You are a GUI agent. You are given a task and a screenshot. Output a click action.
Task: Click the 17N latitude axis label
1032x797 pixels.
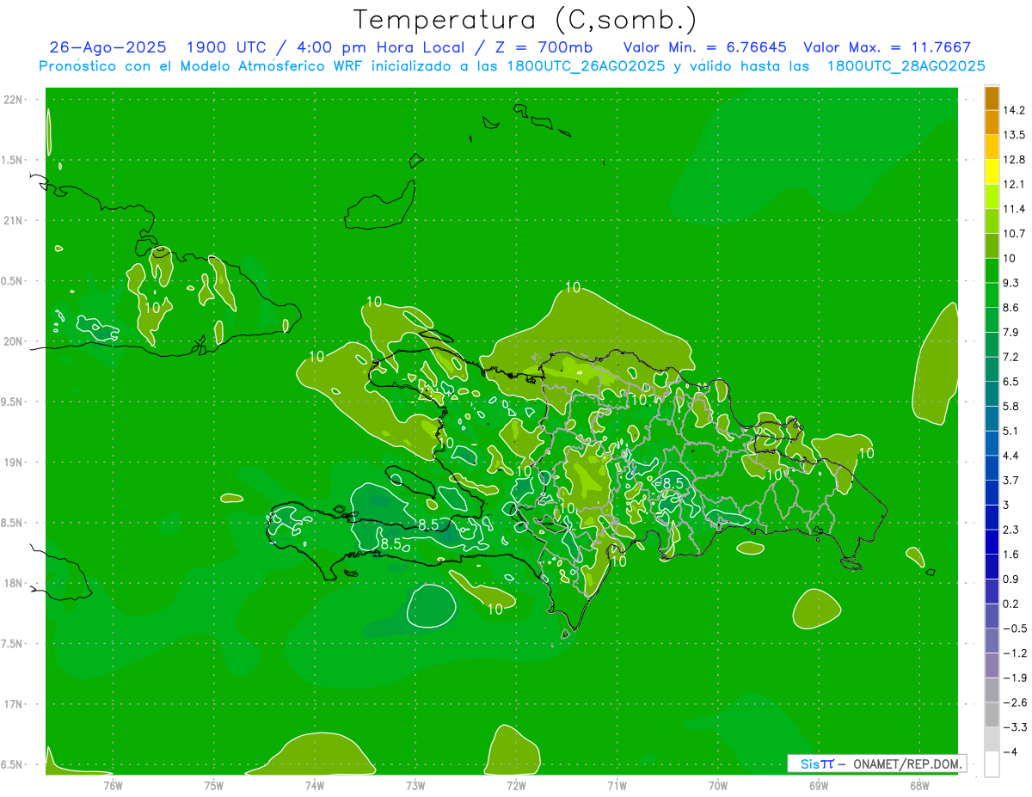(15, 705)
